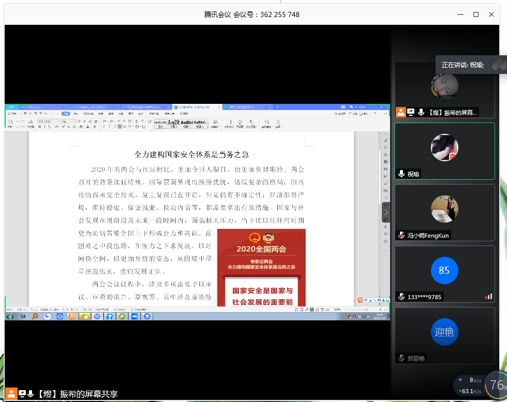Click the muted mic icon beside 冯小师FengKun
Screen dimensions: 507x402
(401, 236)
